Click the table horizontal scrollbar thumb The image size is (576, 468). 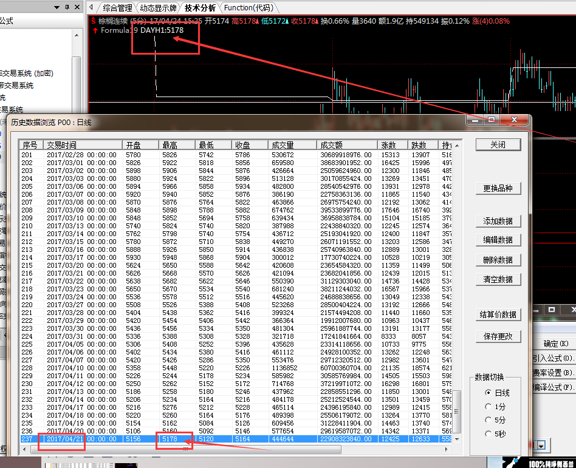(x=186, y=449)
